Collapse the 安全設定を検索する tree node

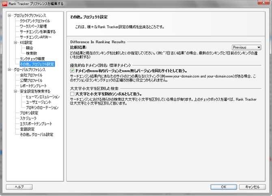coord(15,91)
